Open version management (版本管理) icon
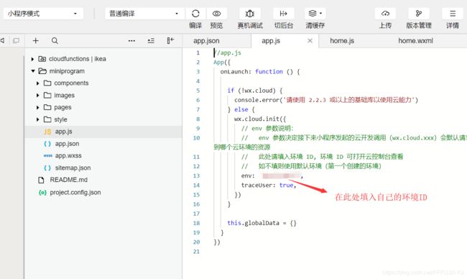 [x=419, y=14]
